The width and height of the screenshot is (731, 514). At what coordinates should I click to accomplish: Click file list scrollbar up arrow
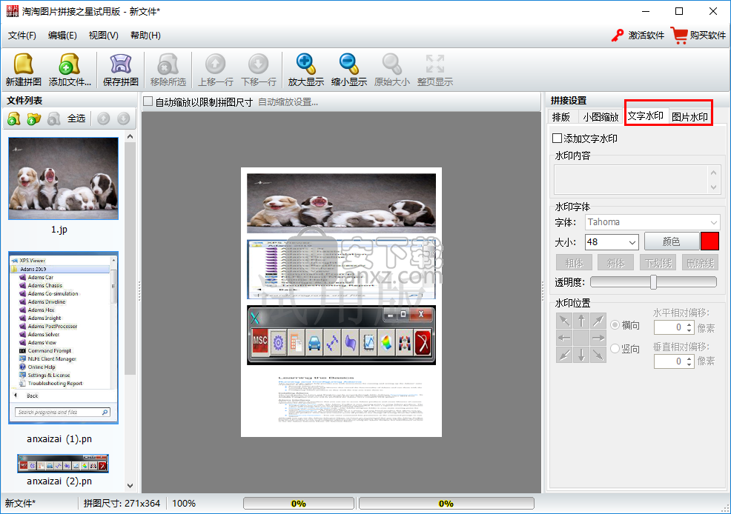tap(130, 136)
